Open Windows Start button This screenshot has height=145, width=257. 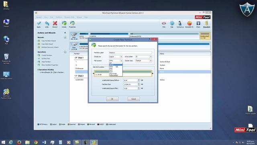click(x=3, y=142)
